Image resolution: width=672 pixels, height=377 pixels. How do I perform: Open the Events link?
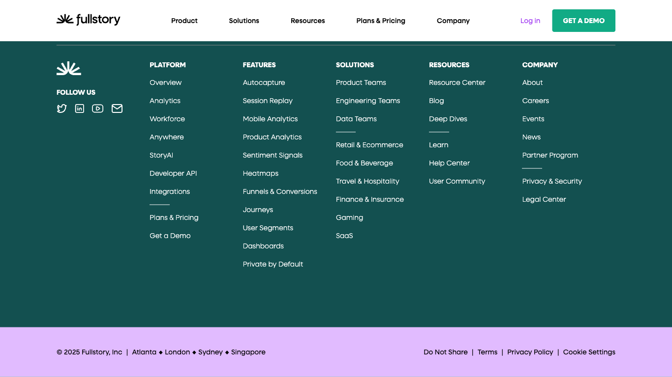coord(533,119)
